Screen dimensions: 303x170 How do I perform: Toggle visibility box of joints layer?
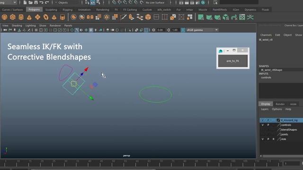[263, 134]
